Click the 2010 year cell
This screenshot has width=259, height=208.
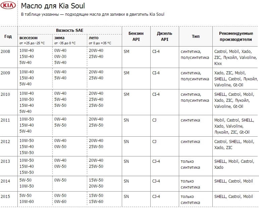5,94
